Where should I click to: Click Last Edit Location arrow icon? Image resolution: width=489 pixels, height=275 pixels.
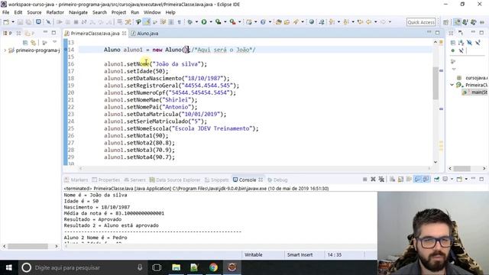360,22
